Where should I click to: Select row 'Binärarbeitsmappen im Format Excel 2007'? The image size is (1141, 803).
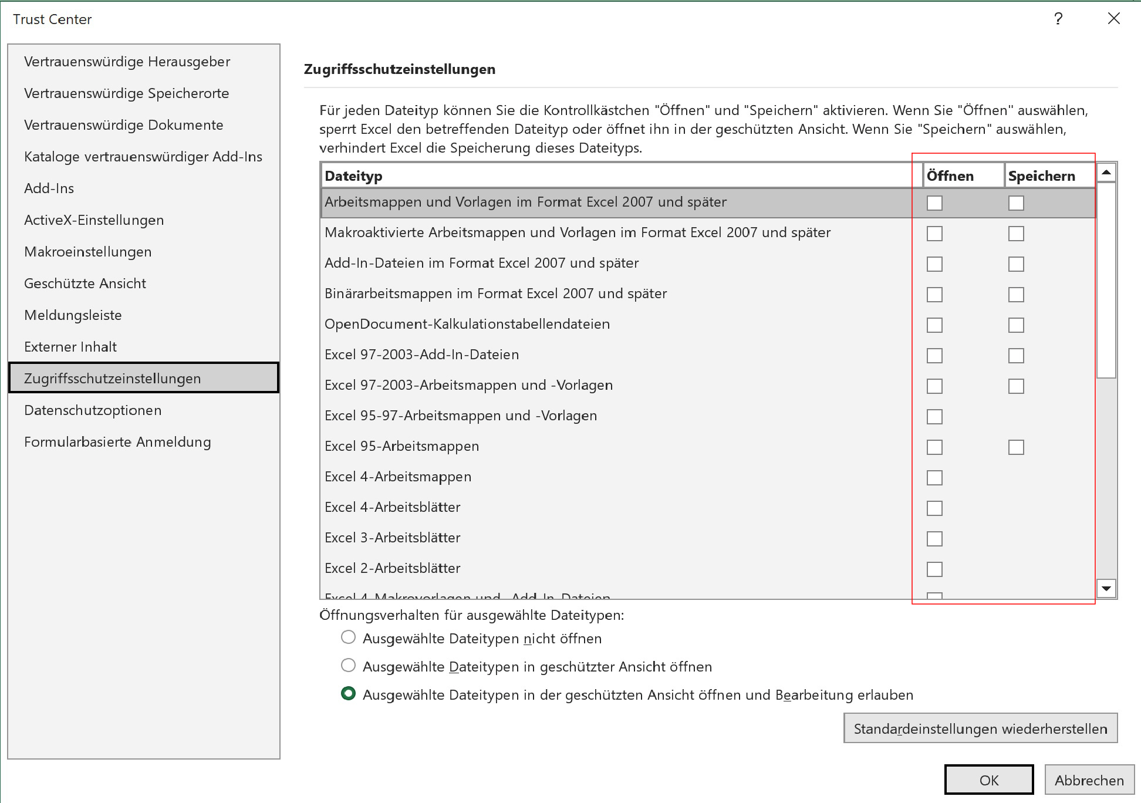(708, 294)
